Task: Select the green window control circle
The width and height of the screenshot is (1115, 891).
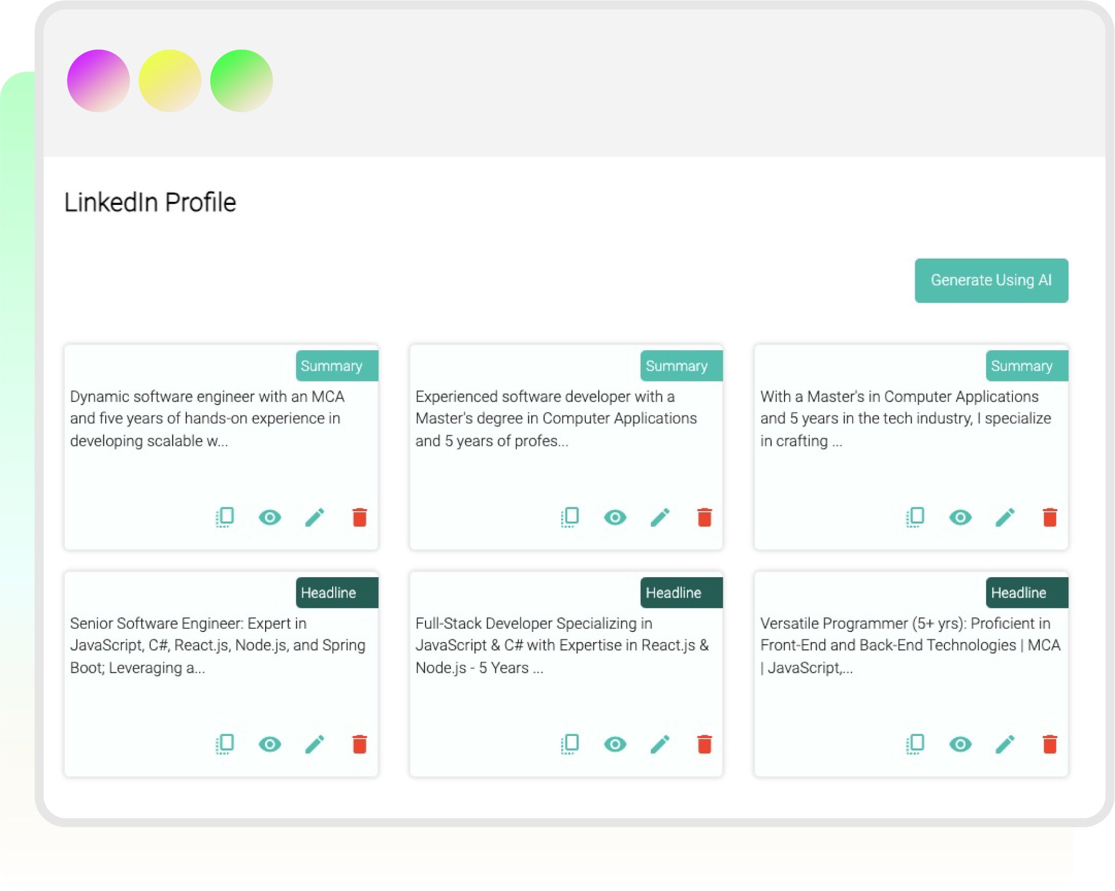Action: (241, 80)
